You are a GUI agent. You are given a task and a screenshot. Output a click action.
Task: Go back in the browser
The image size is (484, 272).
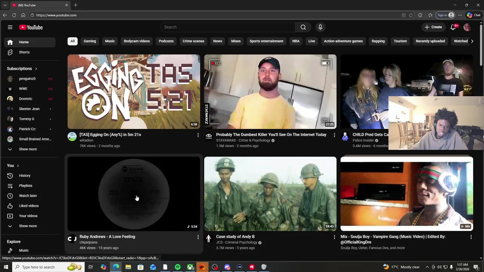pos(5,15)
